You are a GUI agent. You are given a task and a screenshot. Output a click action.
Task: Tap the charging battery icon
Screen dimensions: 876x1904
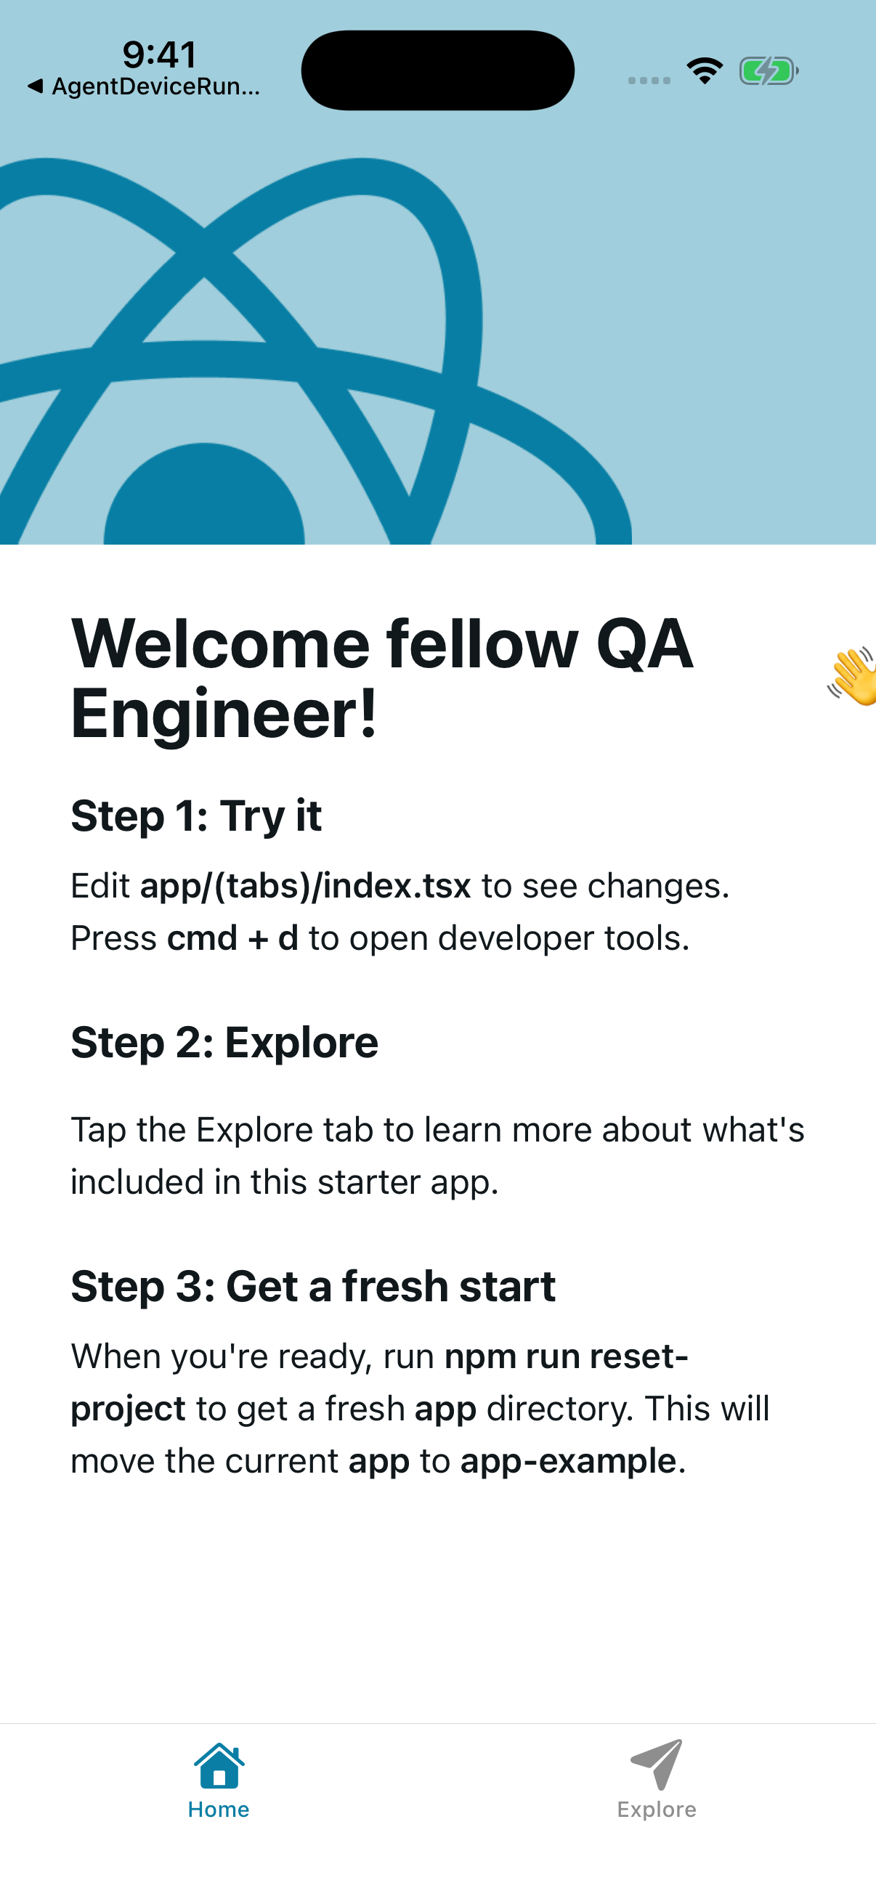point(768,72)
